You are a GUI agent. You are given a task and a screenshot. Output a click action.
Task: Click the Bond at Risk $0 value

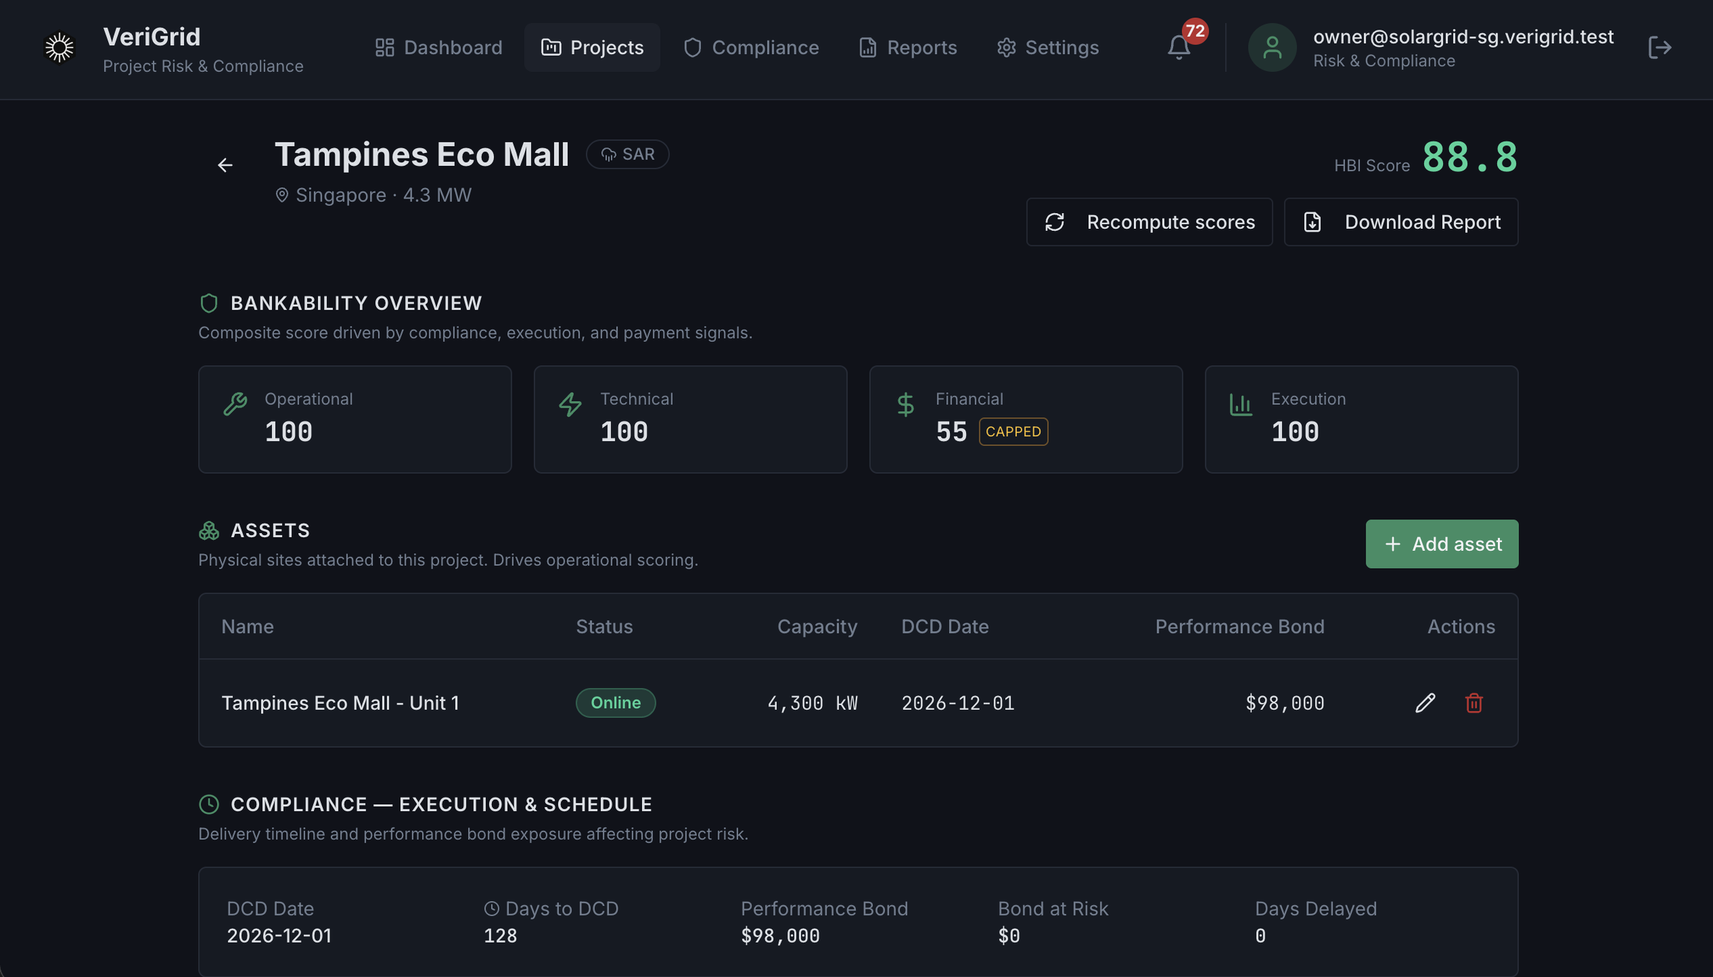(1009, 936)
